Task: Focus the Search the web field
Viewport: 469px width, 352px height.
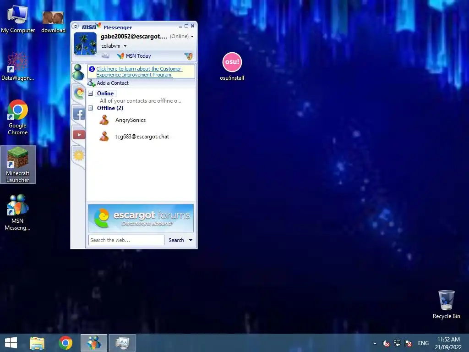Action: (x=126, y=240)
